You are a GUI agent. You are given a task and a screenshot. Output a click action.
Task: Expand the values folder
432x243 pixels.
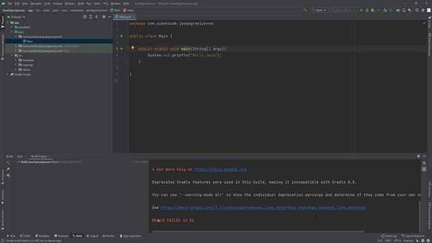16,70
